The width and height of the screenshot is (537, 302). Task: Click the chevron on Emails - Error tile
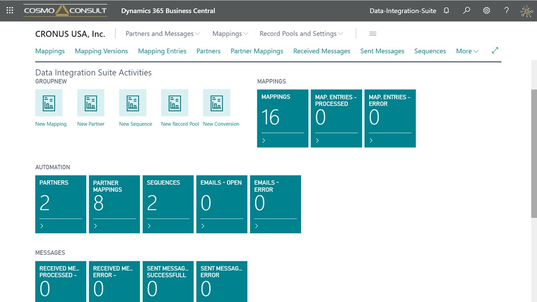tap(256, 226)
